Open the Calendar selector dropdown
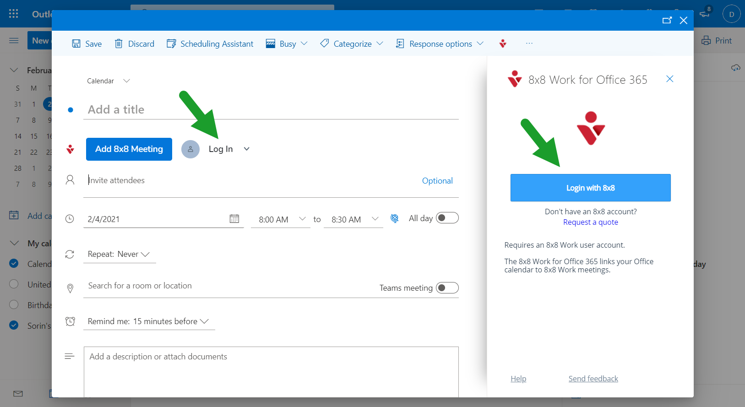 coord(109,81)
